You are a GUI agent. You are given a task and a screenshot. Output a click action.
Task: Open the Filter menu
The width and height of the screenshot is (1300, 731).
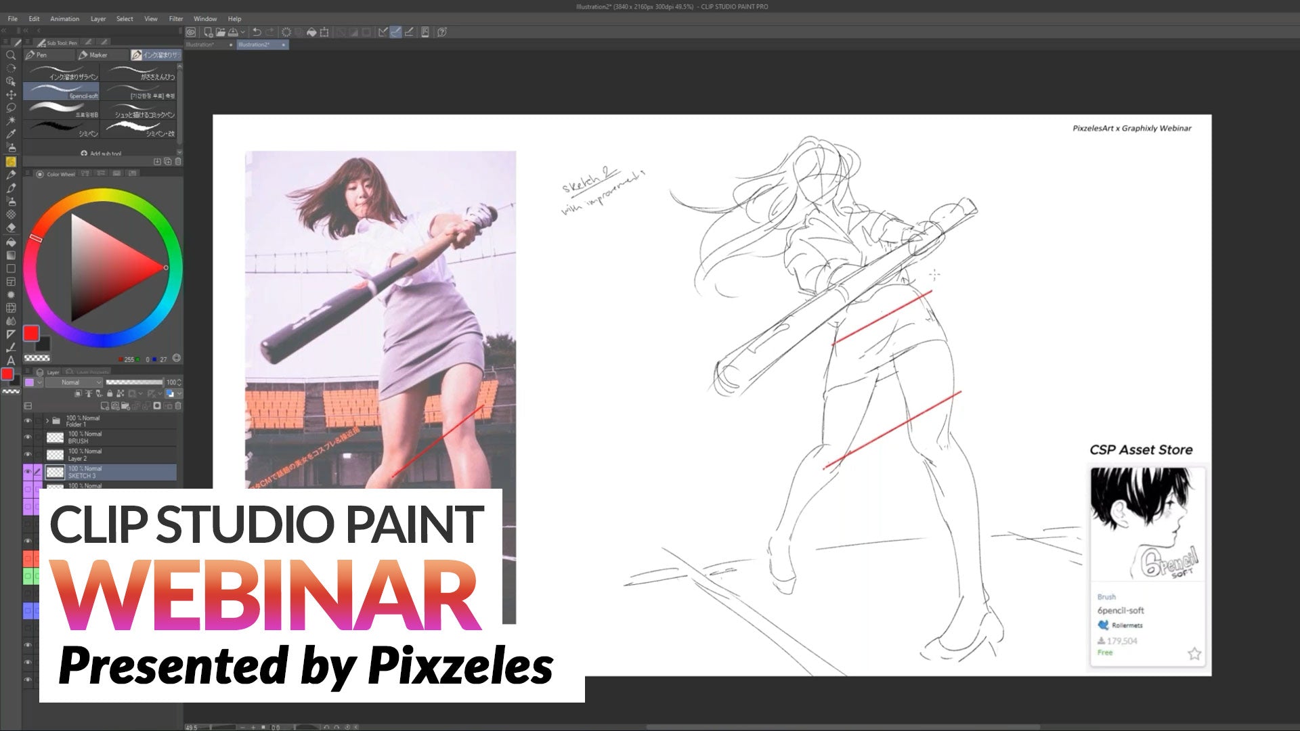click(176, 19)
